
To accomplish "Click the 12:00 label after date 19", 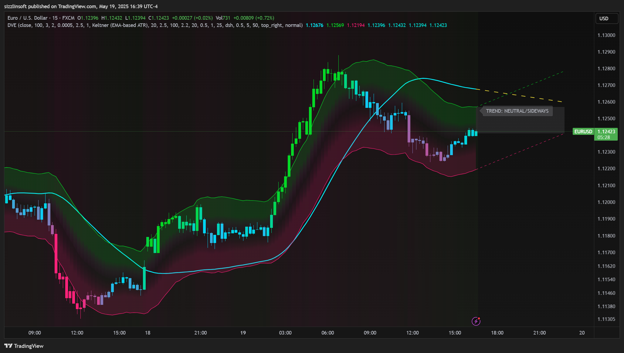I will (x=412, y=333).
